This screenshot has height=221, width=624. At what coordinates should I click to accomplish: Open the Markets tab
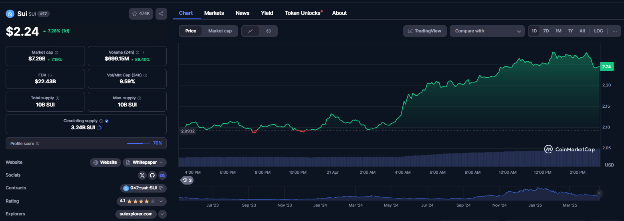(214, 13)
